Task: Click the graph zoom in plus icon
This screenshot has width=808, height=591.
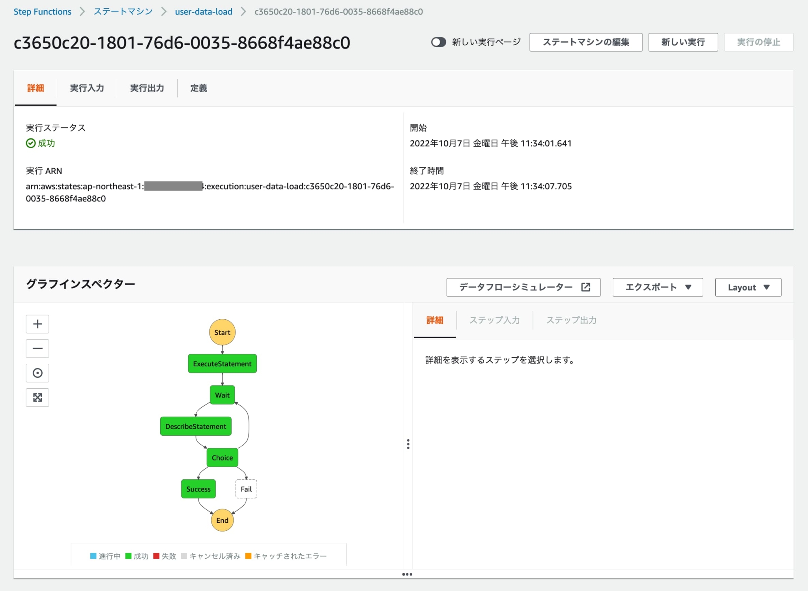Action: click(37, 324)
